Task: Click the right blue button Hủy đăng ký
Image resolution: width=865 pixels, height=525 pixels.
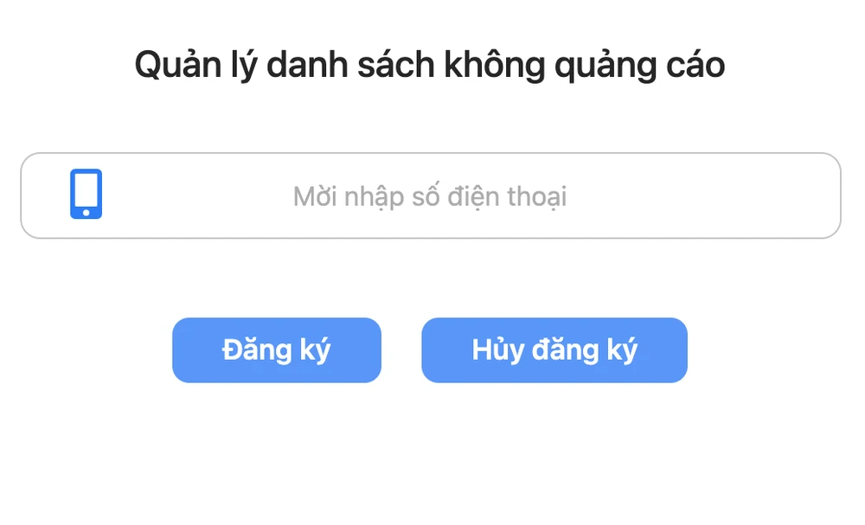Action: [x=554, y=350]
